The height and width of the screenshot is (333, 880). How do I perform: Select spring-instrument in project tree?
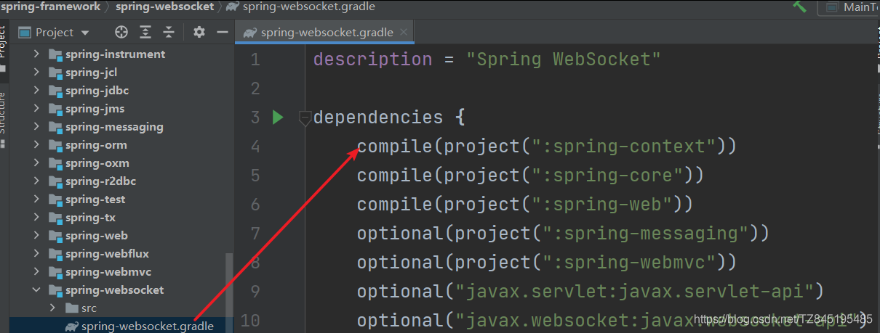(115, 54)
